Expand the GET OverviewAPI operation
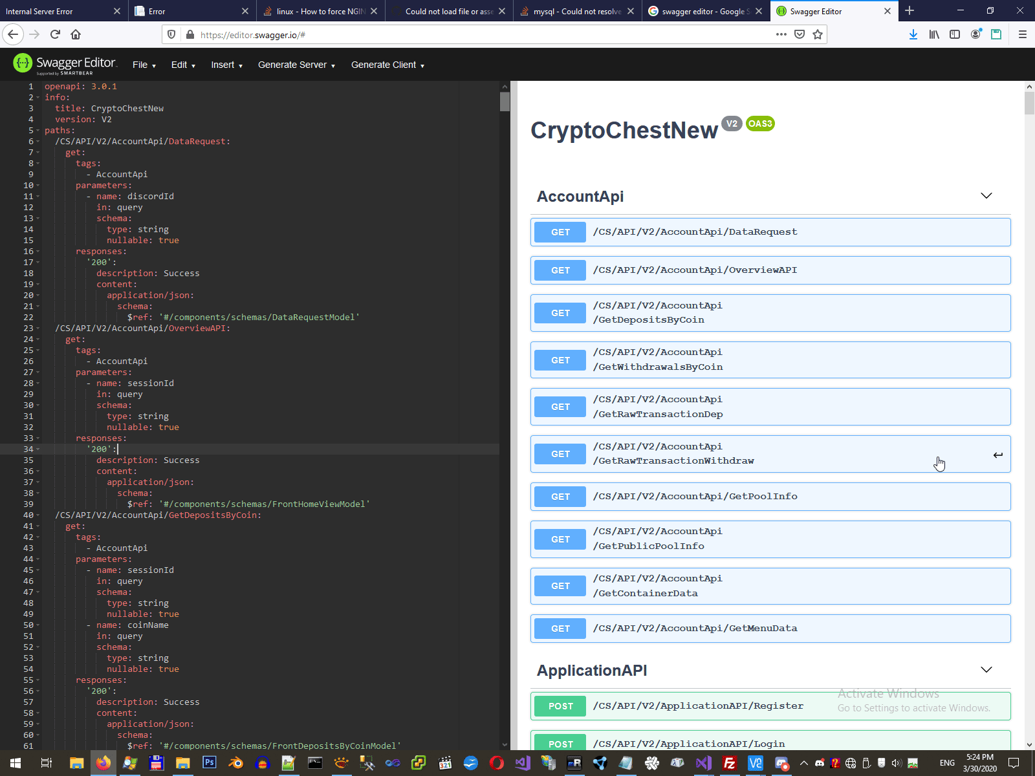 point(770,270)
